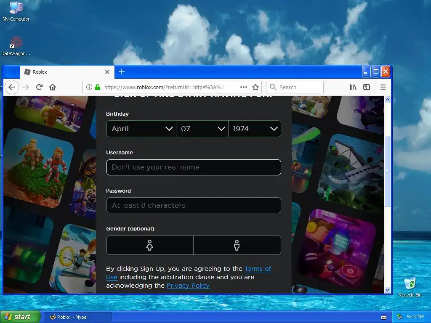
Task: Click the page scrollbar up arrow
Action: [x=387, y=99]
